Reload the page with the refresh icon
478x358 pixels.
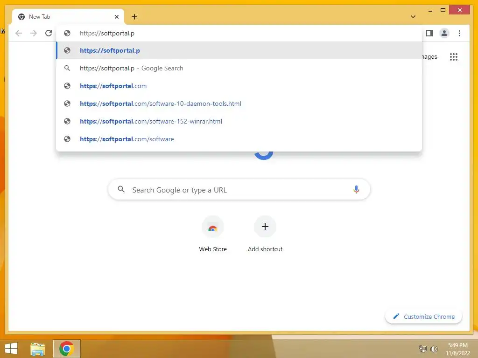pos(49,33)
